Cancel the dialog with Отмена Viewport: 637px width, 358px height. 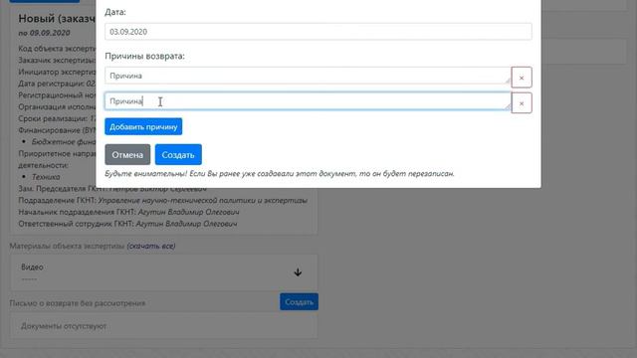pos(127,155)
